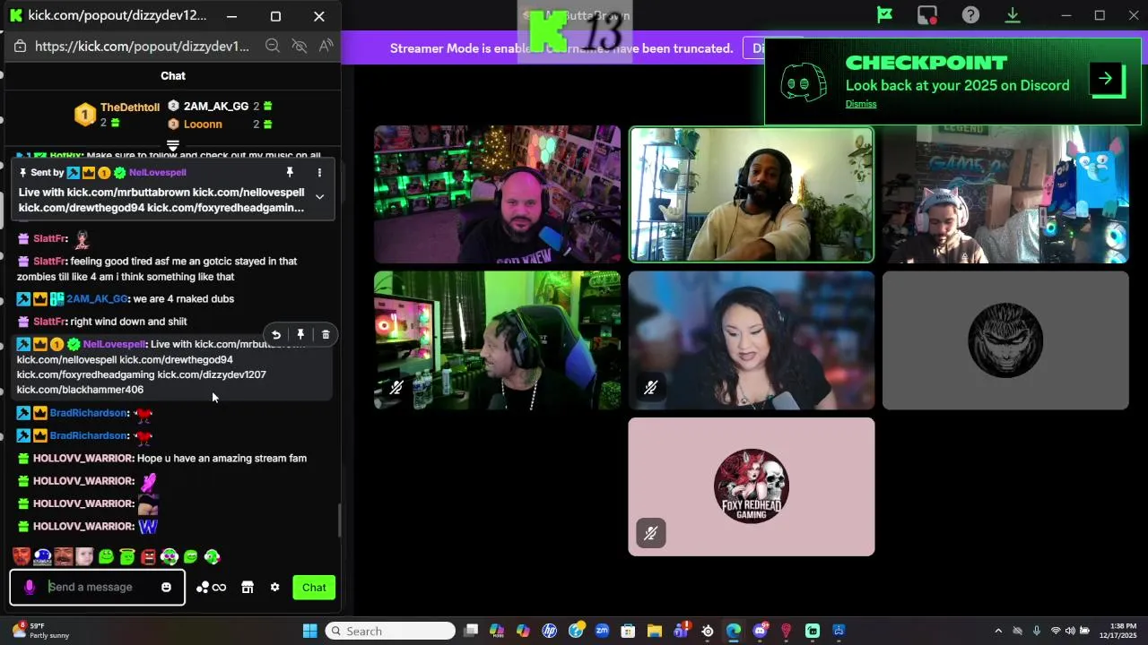Send message with the green Chat button
This screenshot has height=645, width=1148.
click(314, 588)
